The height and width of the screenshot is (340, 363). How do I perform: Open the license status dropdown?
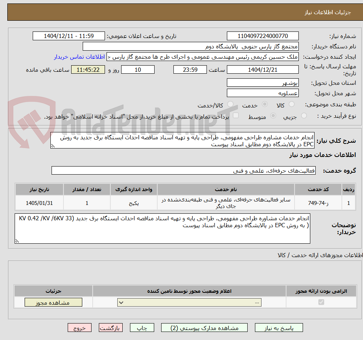[189, 302]
